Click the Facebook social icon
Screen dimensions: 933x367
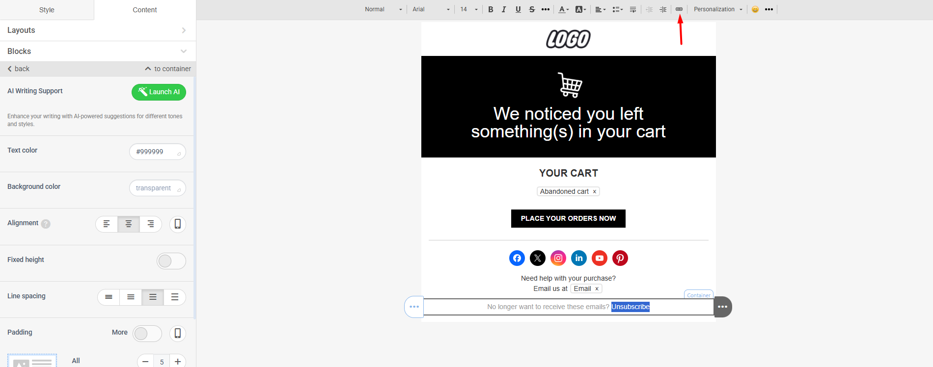coord(517,258)
